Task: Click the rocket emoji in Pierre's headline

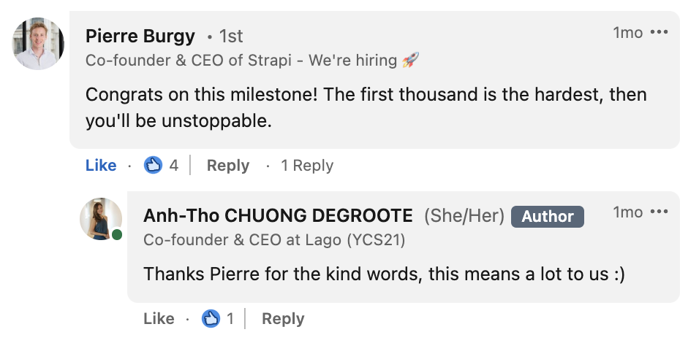Action: (410, 60)
